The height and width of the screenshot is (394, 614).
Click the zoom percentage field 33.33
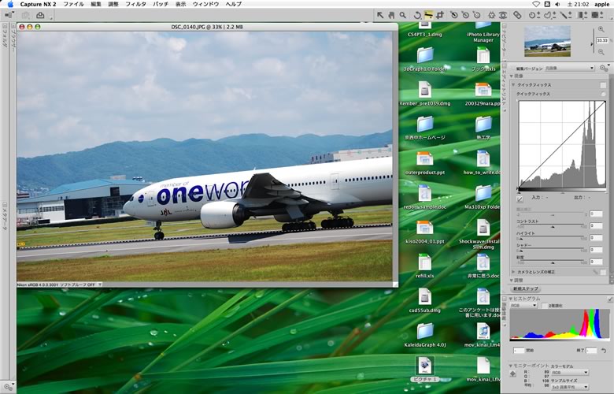coord(602,41)
